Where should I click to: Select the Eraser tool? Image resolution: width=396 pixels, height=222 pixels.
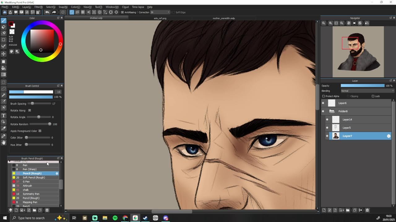[4, 27]
